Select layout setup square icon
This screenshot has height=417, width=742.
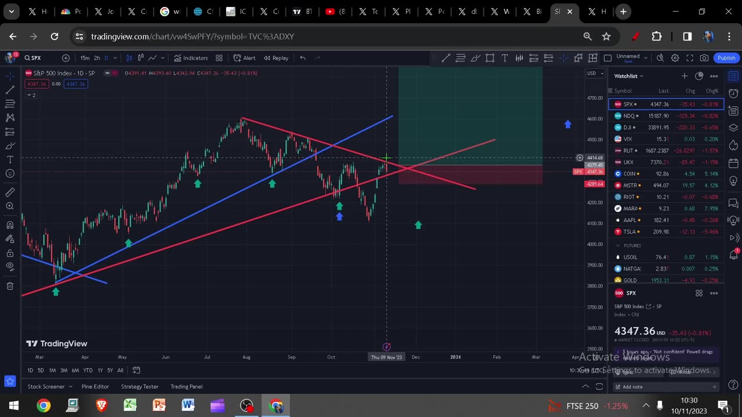608,58
